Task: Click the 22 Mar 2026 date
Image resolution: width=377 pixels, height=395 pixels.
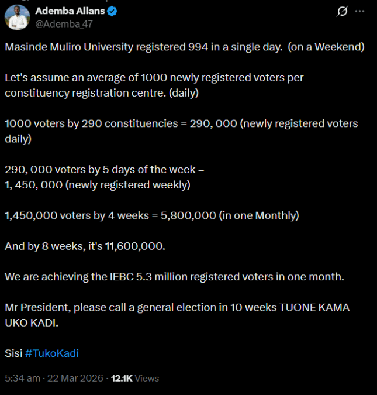Action: 75,378
